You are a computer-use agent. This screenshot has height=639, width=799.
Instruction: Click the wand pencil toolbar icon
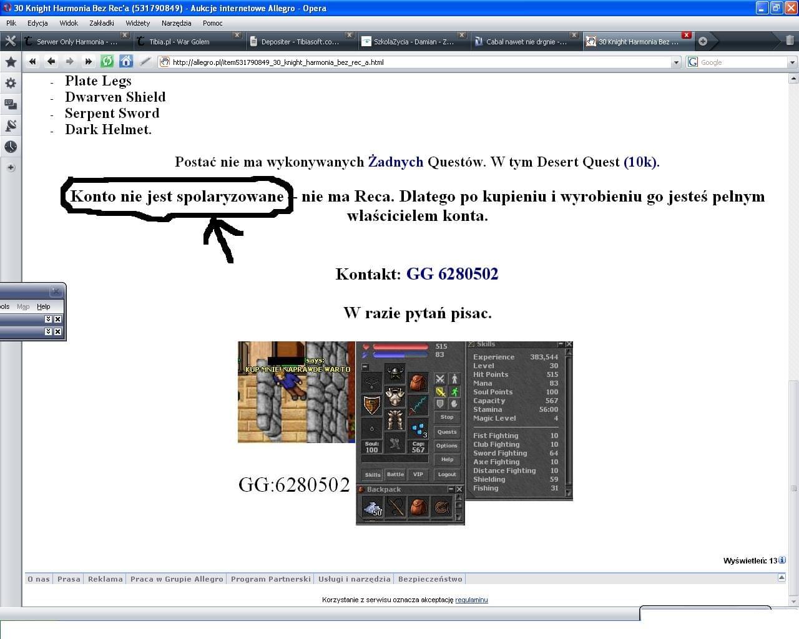coord(145,61)
